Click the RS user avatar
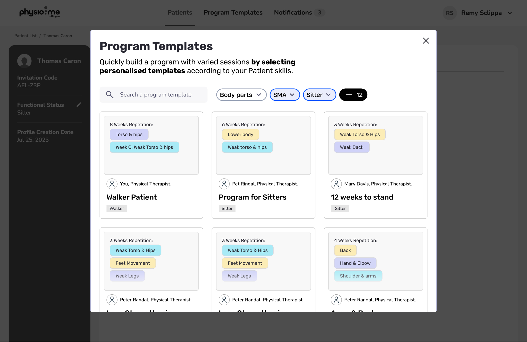527x342 pixels. [449, 13]
